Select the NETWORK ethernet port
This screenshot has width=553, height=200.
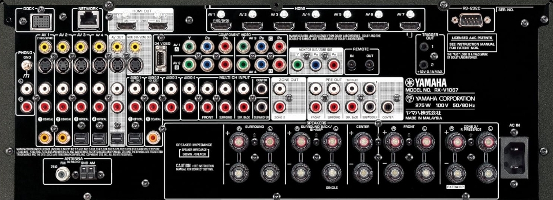[87, 20]
